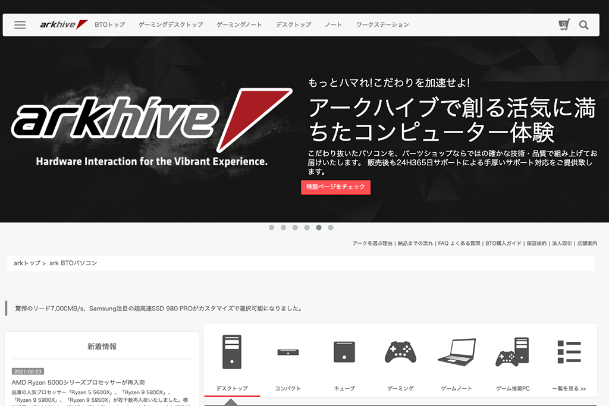Click the large arkhive hero banner logo

152,121
